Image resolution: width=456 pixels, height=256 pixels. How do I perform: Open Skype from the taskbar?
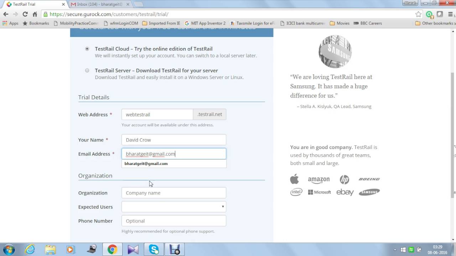(154, 250)
